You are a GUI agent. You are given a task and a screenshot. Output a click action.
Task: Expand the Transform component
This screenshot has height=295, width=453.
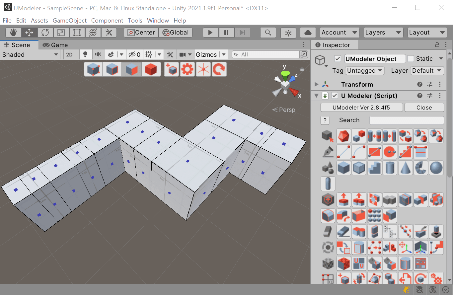316,84
